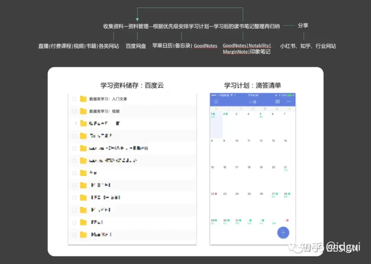The width and height of the screenshot is (371, 264).
Task: Tap the calendar grid view icon
Action: (x=277, y=102)
